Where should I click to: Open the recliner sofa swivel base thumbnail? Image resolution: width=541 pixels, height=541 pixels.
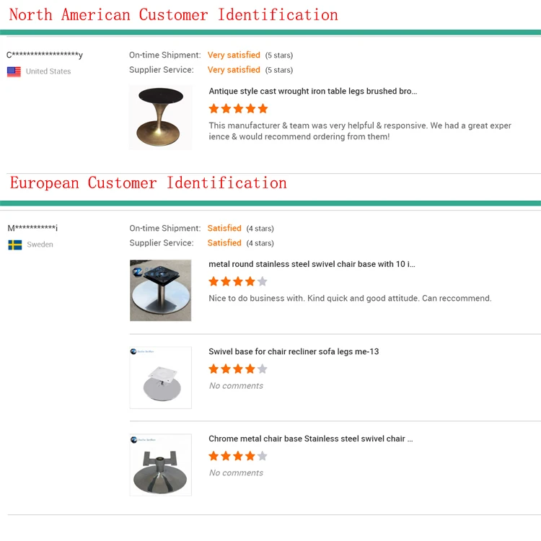click(x=160, y=377)
